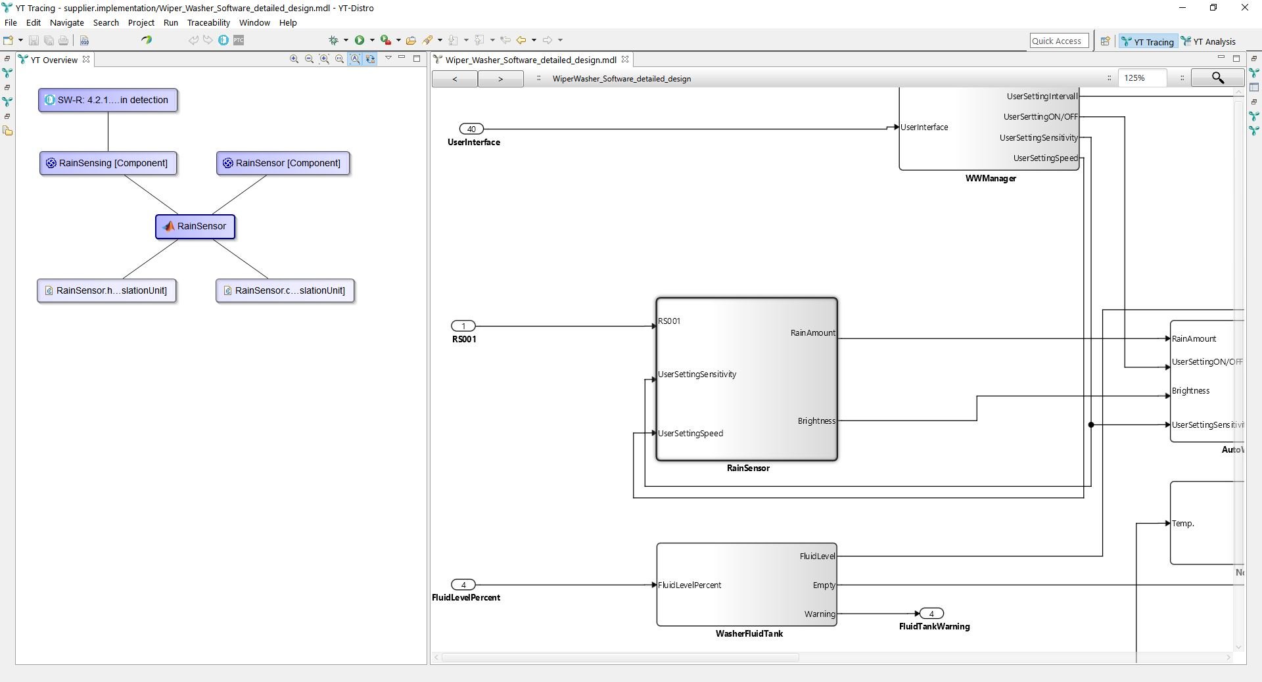Click the Redo arrow icon
1262x682 pixels.
208,40
